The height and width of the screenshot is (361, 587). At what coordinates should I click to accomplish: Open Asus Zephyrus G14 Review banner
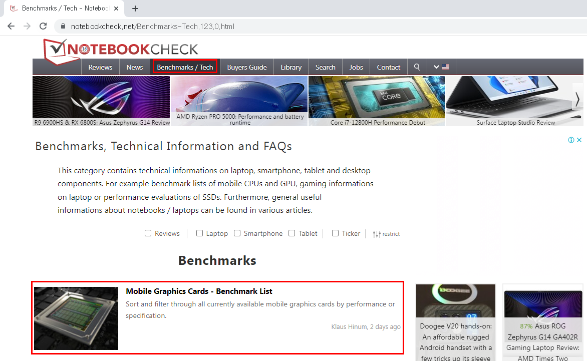[101, 101]
